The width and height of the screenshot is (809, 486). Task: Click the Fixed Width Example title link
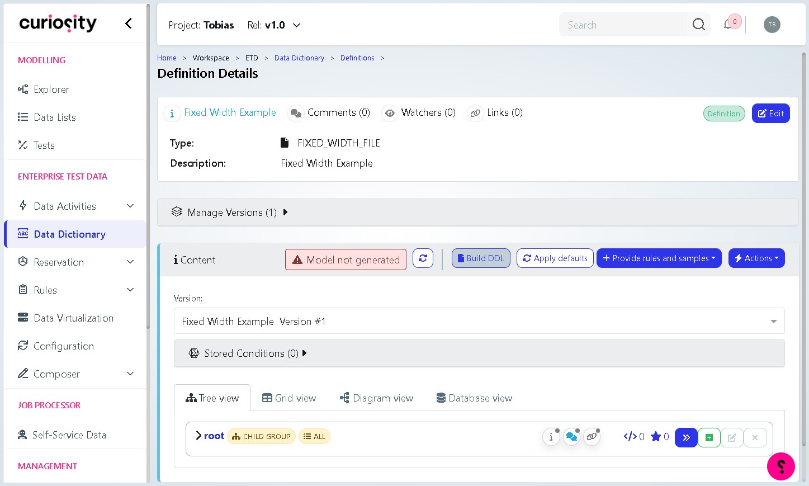point(230,112)
